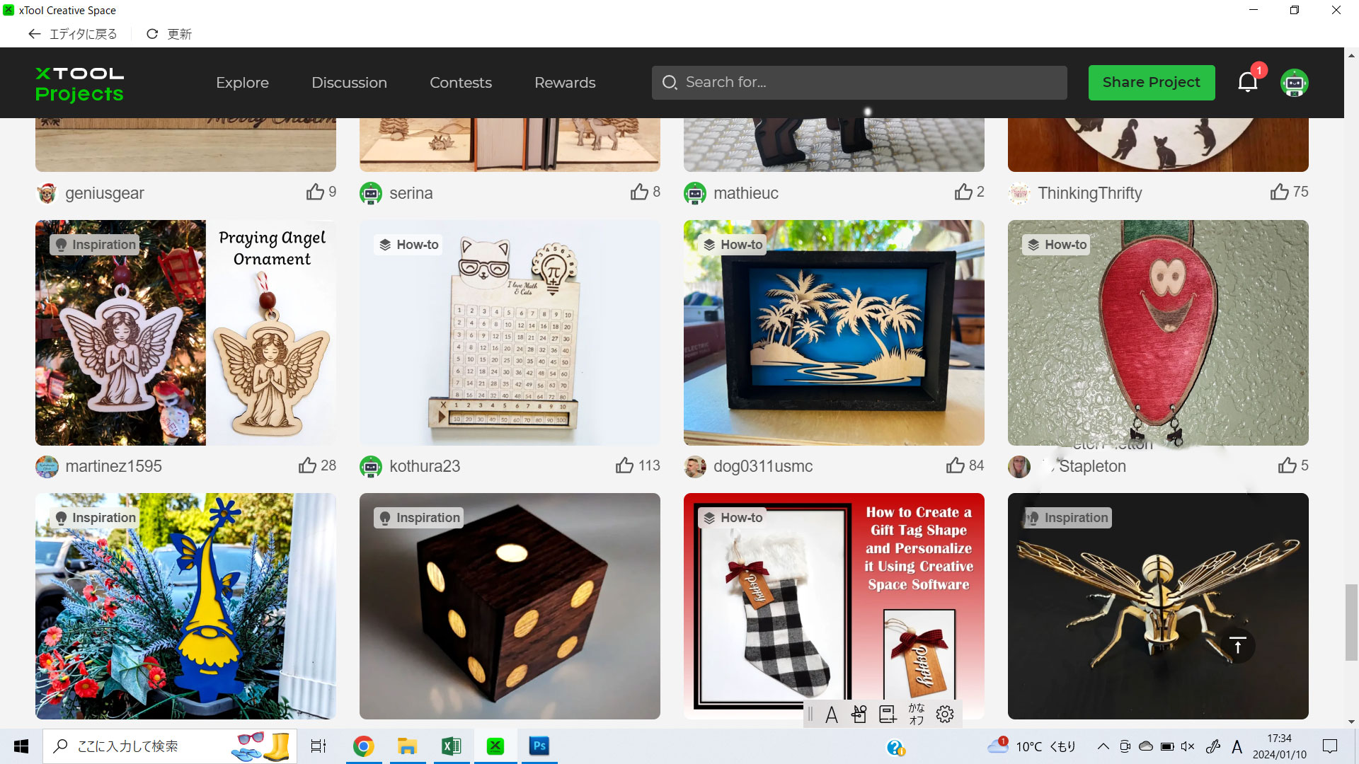Click the Search for... input field

pyautogui.click(x=859, y=83)
